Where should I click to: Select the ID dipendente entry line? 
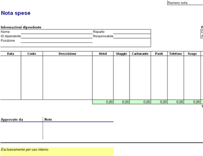56,36
